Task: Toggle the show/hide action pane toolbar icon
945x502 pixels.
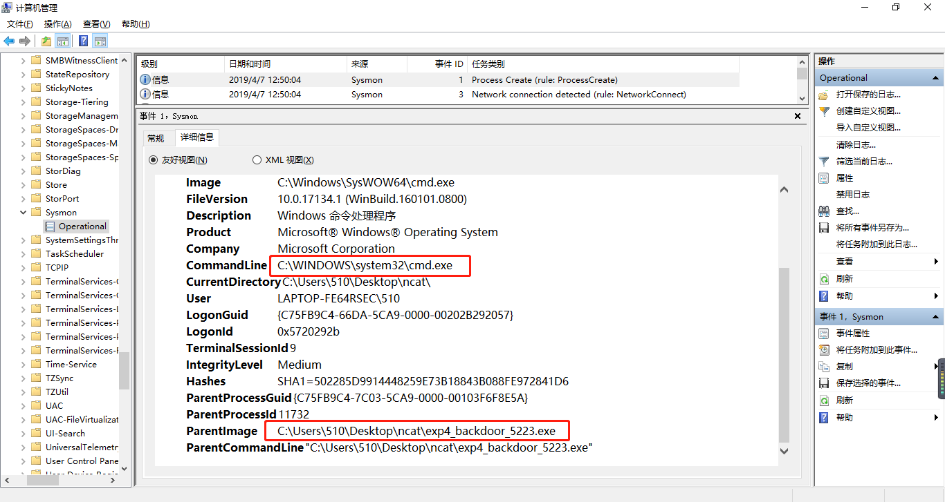Action: coord(100,41)
